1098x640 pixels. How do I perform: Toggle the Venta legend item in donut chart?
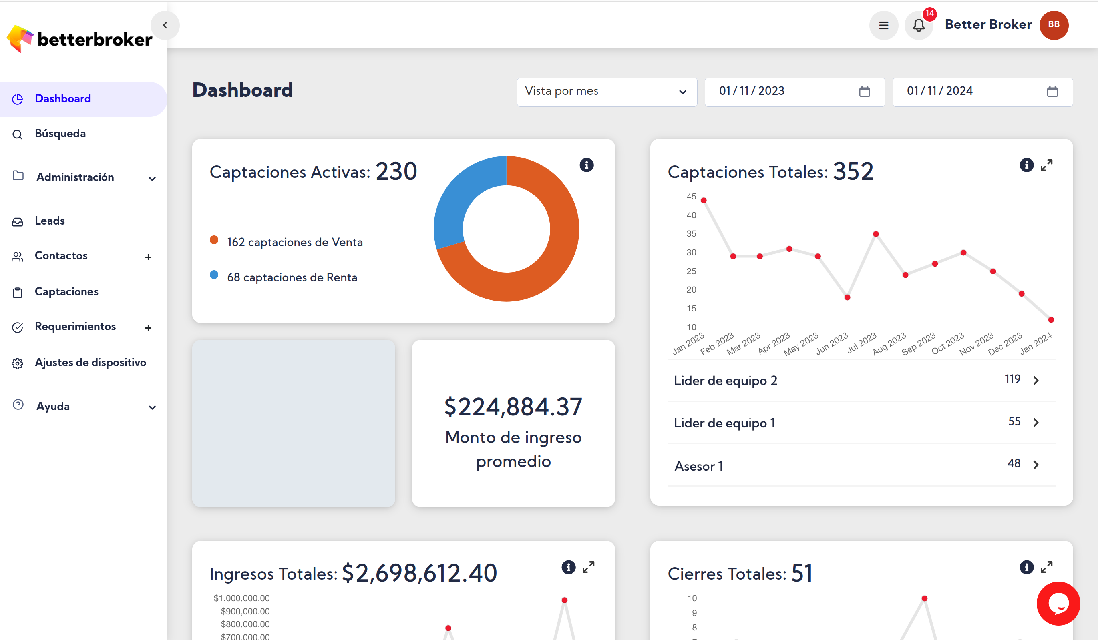[295, 242]
